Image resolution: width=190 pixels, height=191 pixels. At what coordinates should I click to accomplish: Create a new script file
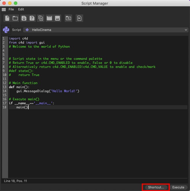coord(7,18)
